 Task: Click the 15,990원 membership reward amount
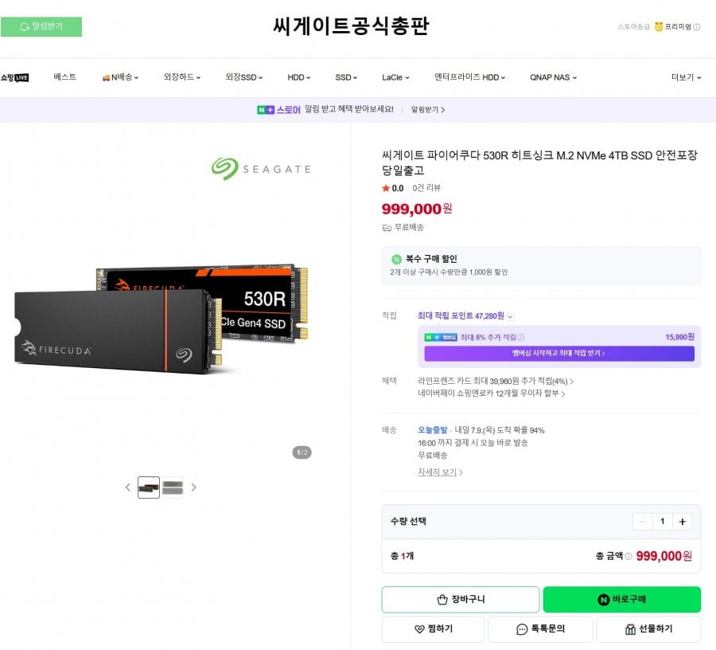tap(679, 337)
